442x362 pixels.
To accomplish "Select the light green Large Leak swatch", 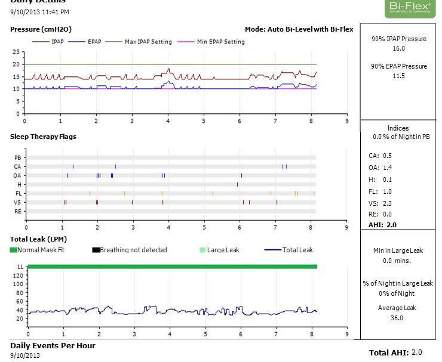I will coord(203,250).
